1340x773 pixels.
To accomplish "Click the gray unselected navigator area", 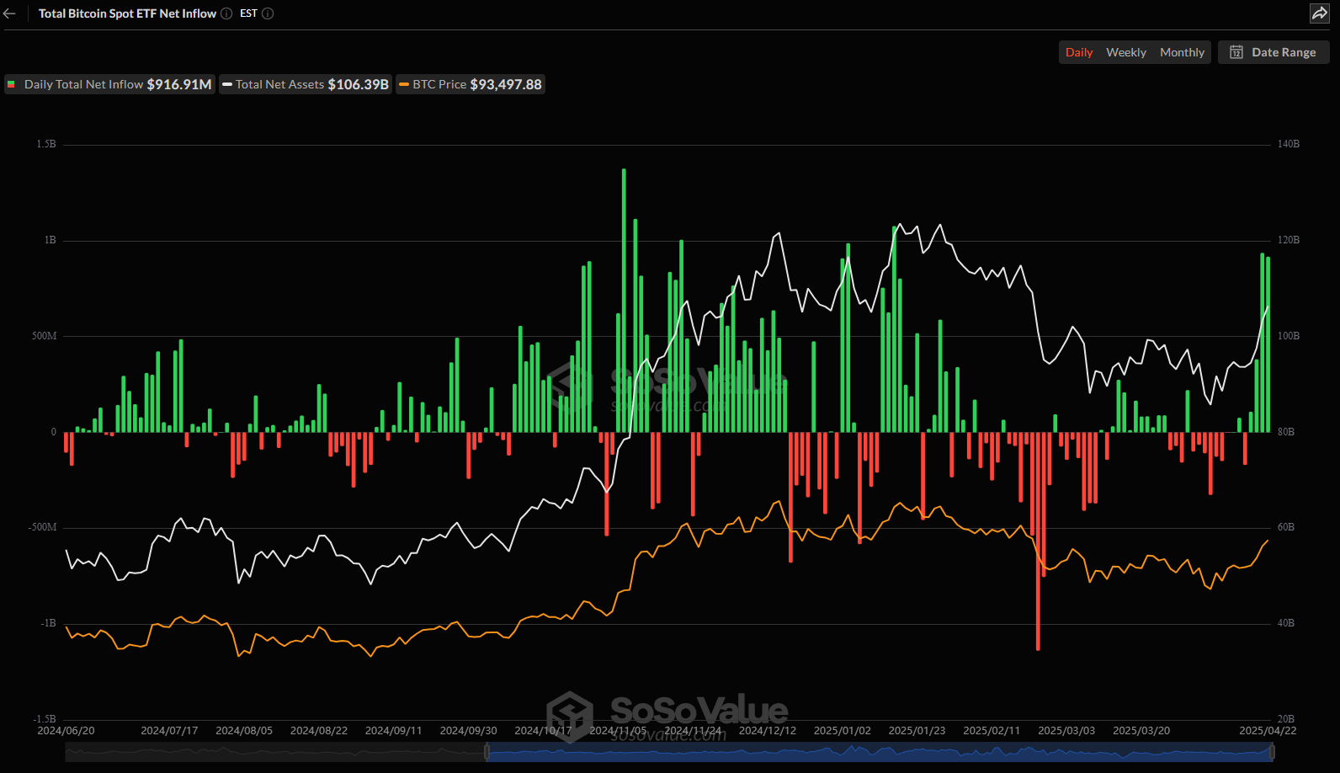I will tap(274, 753).
